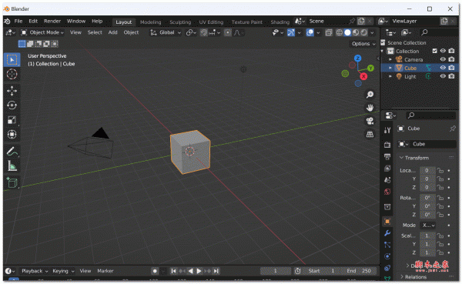The width and height of the screenshot is (462, 284).
Task: Switch perspective/orthographic grid icon
Action: pyautogui.click(x=370, y=135)
